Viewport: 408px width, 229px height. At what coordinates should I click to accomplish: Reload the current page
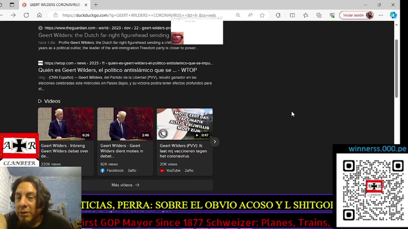pyautogui.click(x=26, y=15)
